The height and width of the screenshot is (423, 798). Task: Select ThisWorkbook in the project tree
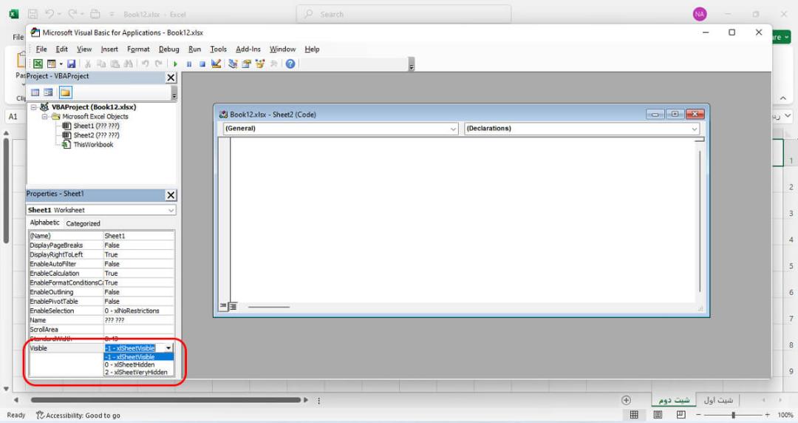click(x=93, y=144)
